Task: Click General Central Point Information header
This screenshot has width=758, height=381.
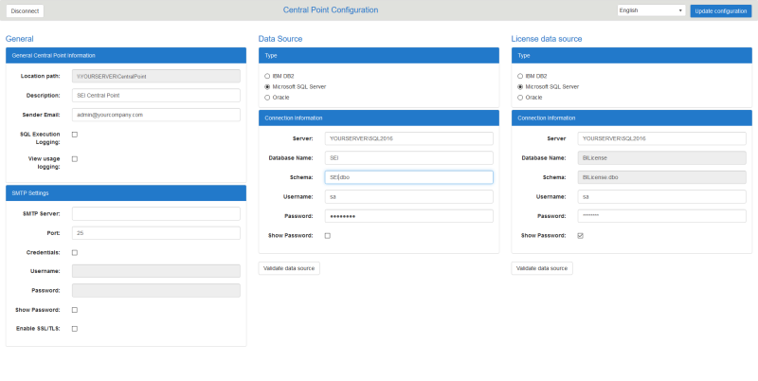Action: (x=126, y=56)
